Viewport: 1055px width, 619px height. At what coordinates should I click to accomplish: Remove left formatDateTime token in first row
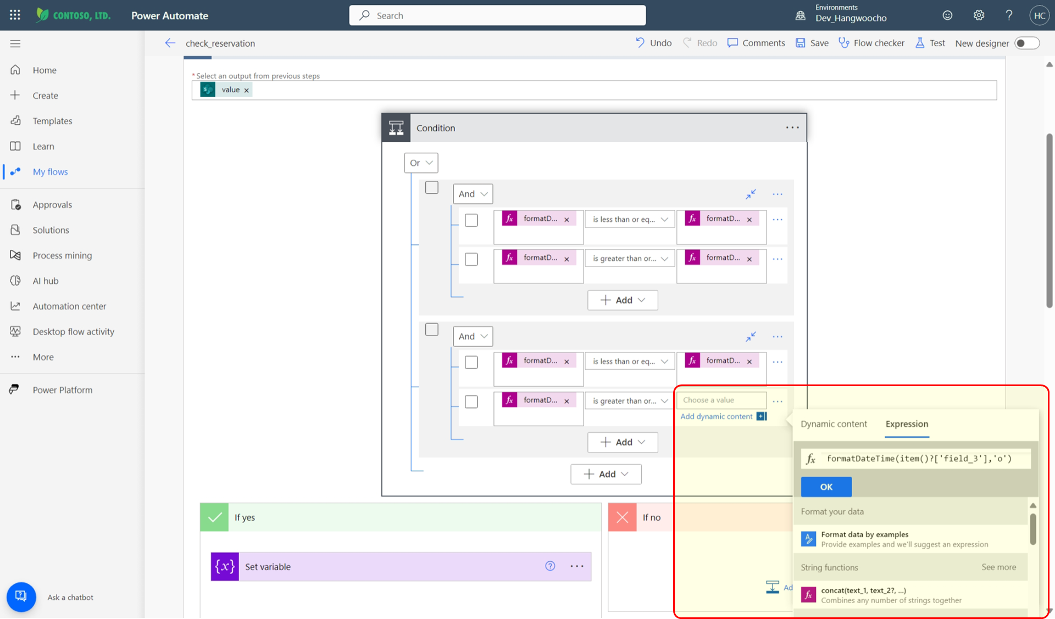pos(567,219)
